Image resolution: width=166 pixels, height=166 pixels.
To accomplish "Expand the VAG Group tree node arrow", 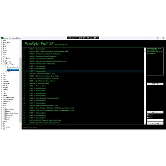I will (x=1, y=127).
